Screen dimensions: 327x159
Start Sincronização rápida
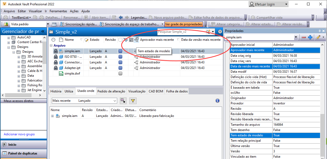pos(79,24)
